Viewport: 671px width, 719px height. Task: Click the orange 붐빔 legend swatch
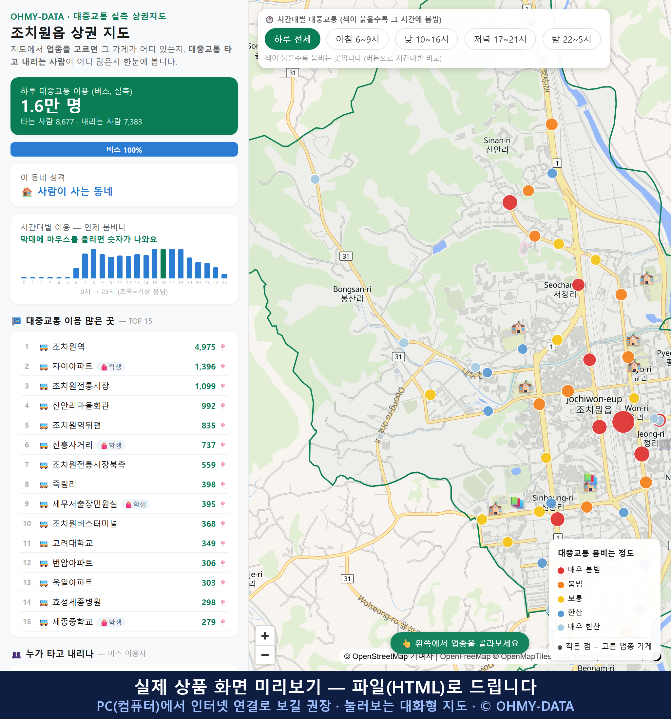tap(561, 585)
